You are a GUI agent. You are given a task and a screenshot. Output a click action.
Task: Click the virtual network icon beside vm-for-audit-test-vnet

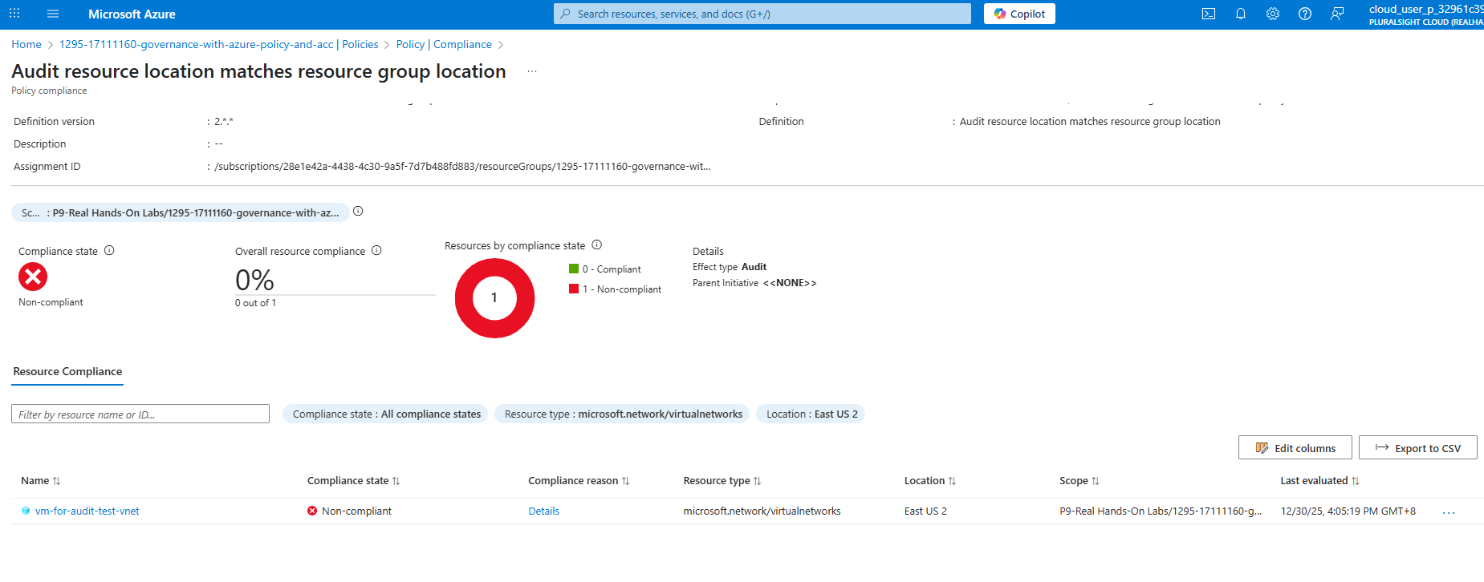coord(26,511)
